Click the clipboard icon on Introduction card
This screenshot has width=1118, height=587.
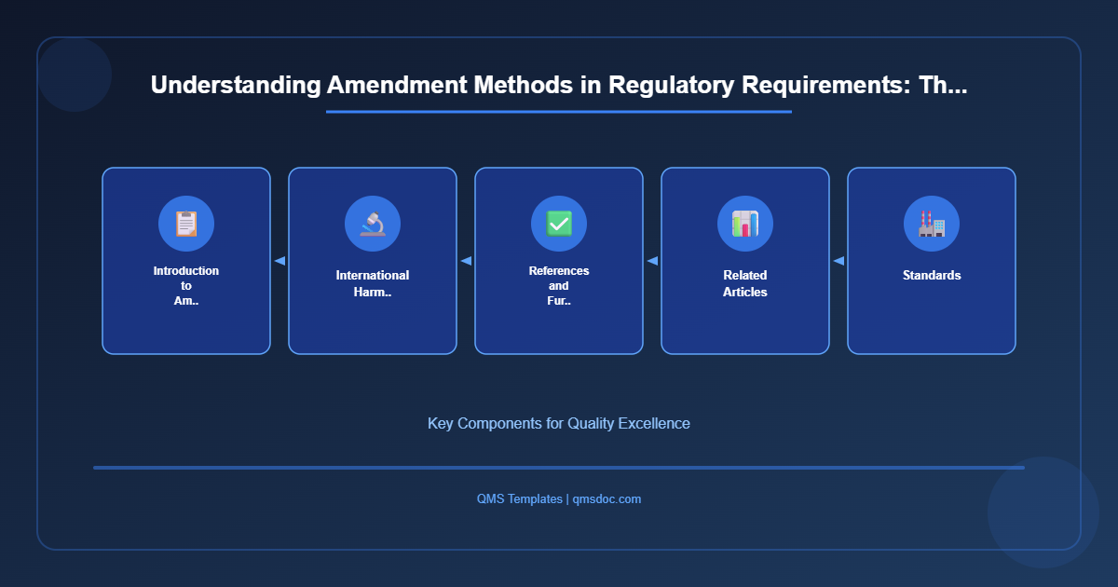click(x=186, y=224)
